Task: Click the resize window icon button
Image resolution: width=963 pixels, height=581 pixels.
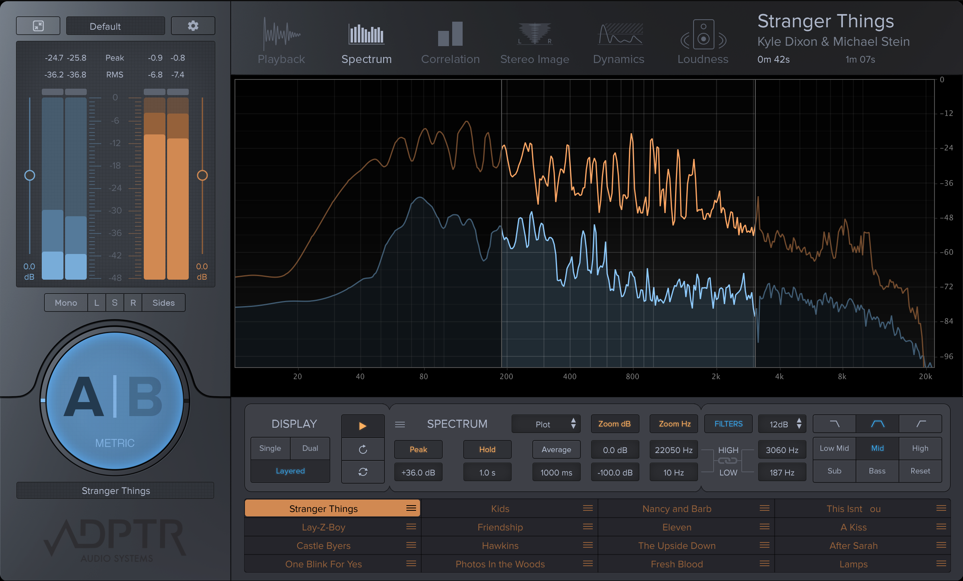Action: click(x=38, y=26)
